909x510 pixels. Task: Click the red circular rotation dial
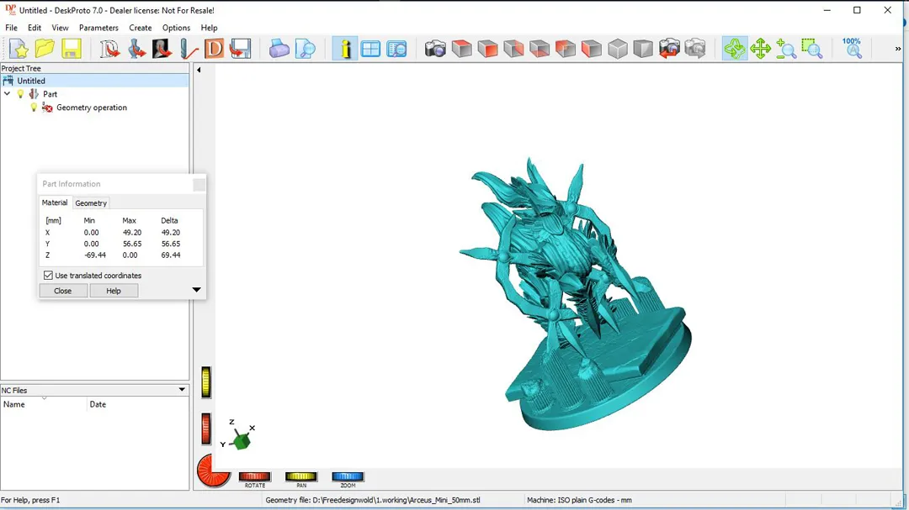pyautogui.click(x=213, y=470)
